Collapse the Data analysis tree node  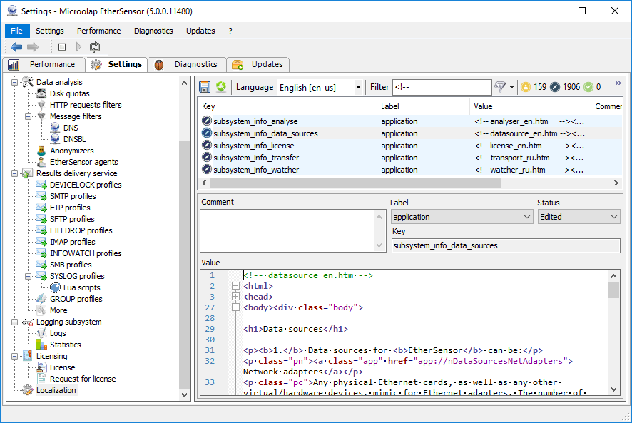14,82
